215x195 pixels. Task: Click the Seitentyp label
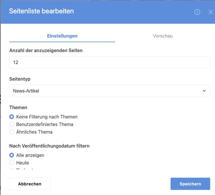click(20, 79)
